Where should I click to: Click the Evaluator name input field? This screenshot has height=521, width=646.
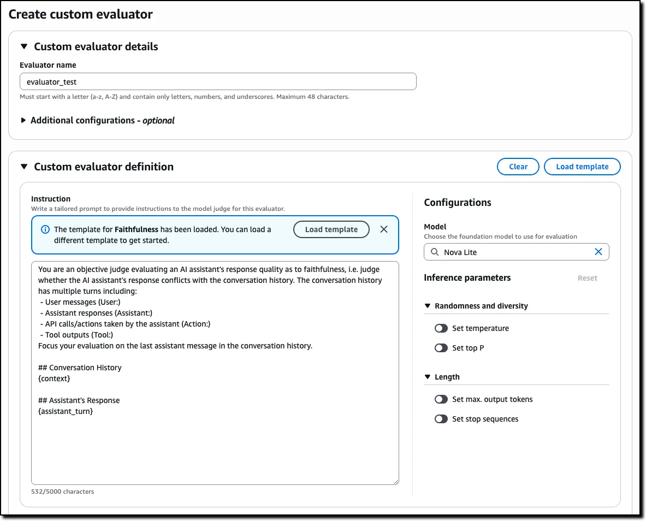[218, 81]
